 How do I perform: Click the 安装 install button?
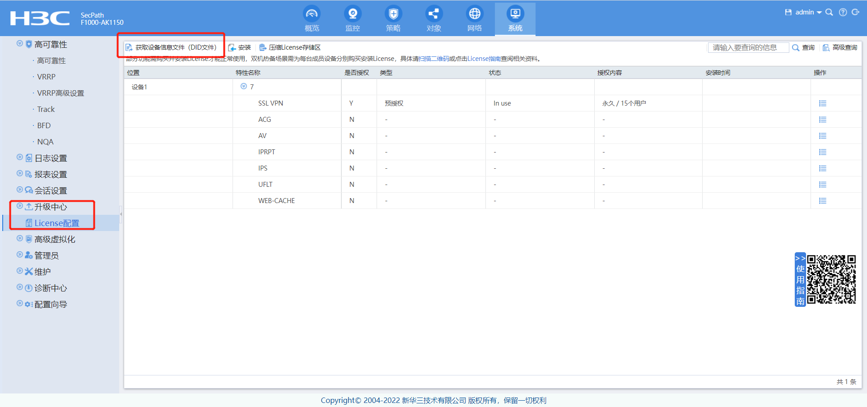[240, 47]
